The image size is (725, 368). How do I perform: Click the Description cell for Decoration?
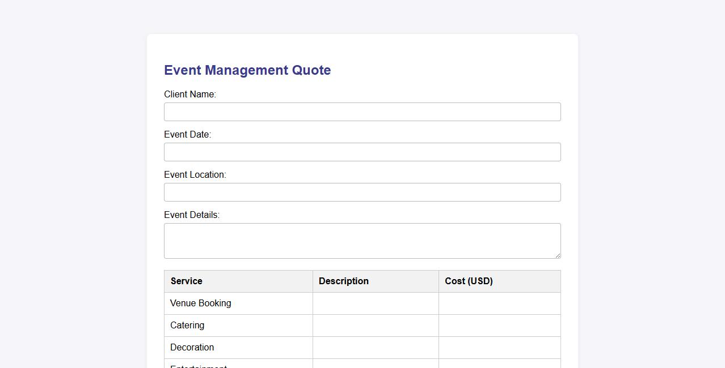coord(375,348)
